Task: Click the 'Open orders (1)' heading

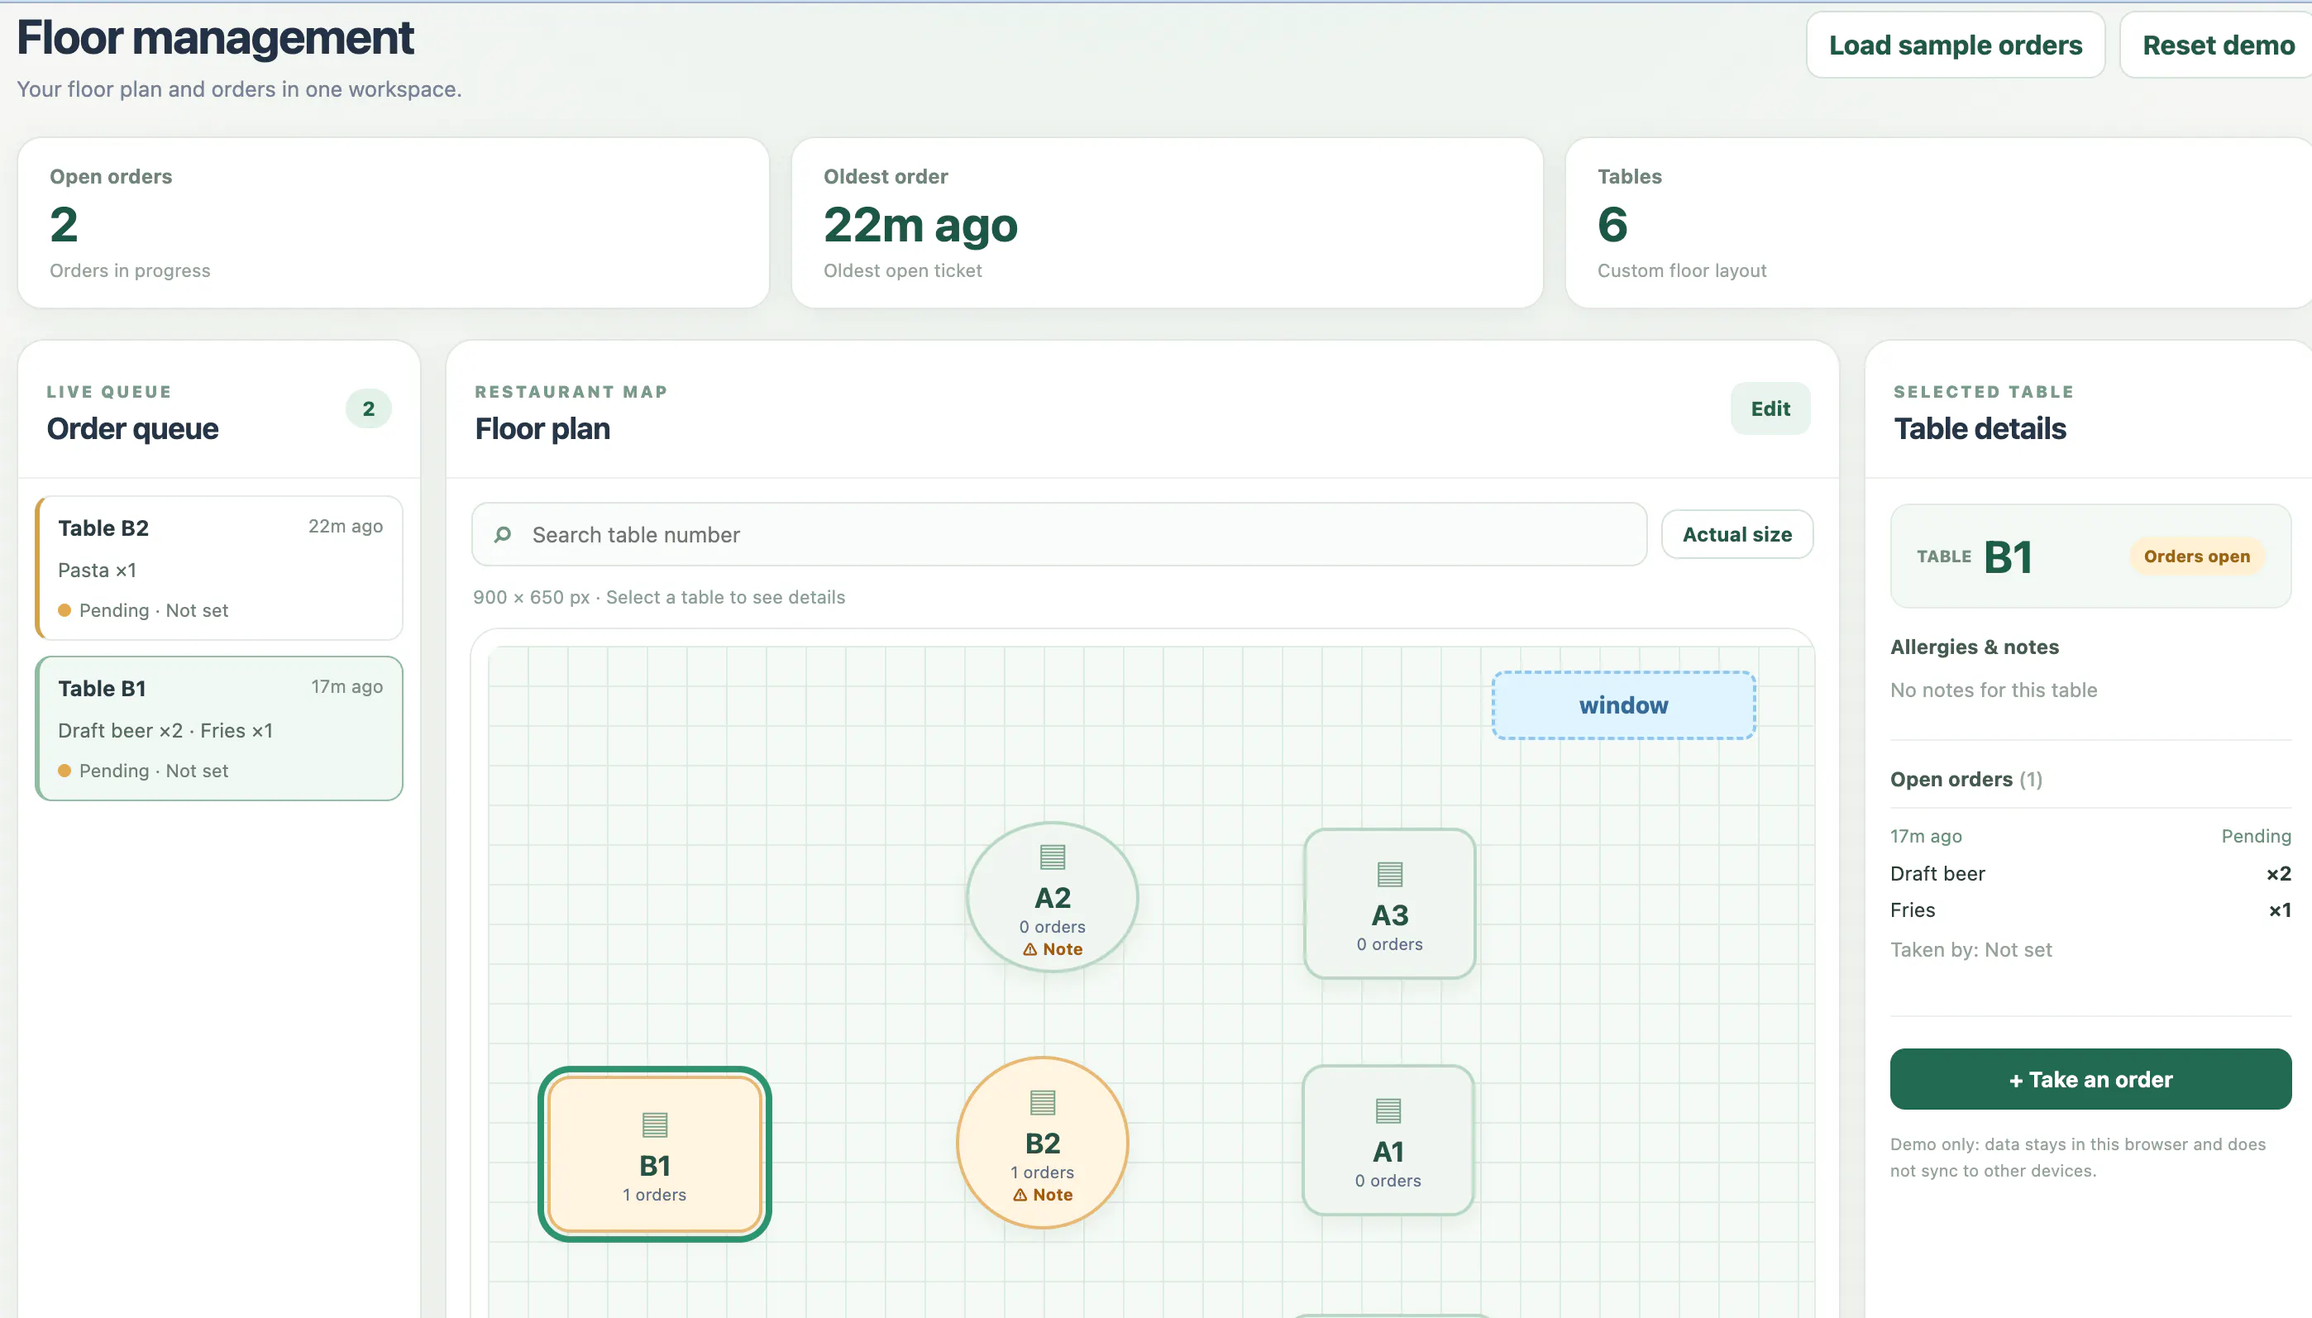Action: (x=1966, y=780)
